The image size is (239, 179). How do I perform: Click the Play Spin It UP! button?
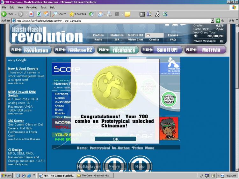click(162, 50)
